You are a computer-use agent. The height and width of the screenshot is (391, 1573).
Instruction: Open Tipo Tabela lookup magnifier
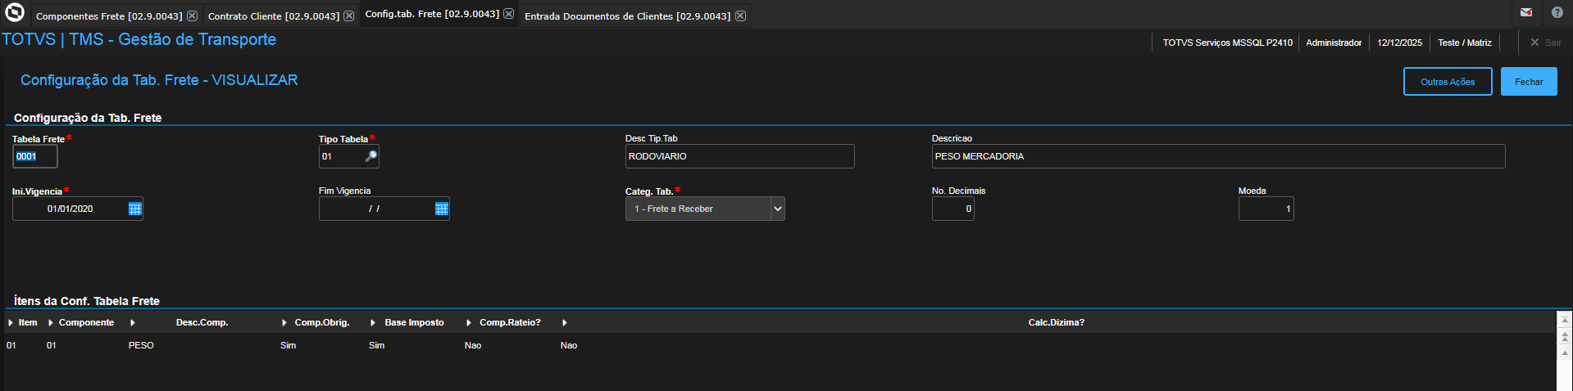[x=371, y=156]
